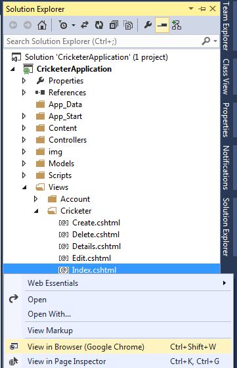This screenshot has width=237, height=368.
Task: Click the Controllers folder icon
Action: pyautogui.click(x=40, y=140)
